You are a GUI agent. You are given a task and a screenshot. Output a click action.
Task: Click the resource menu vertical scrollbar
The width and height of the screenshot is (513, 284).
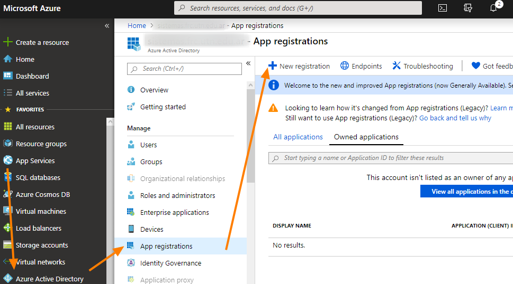pos(250,135)
